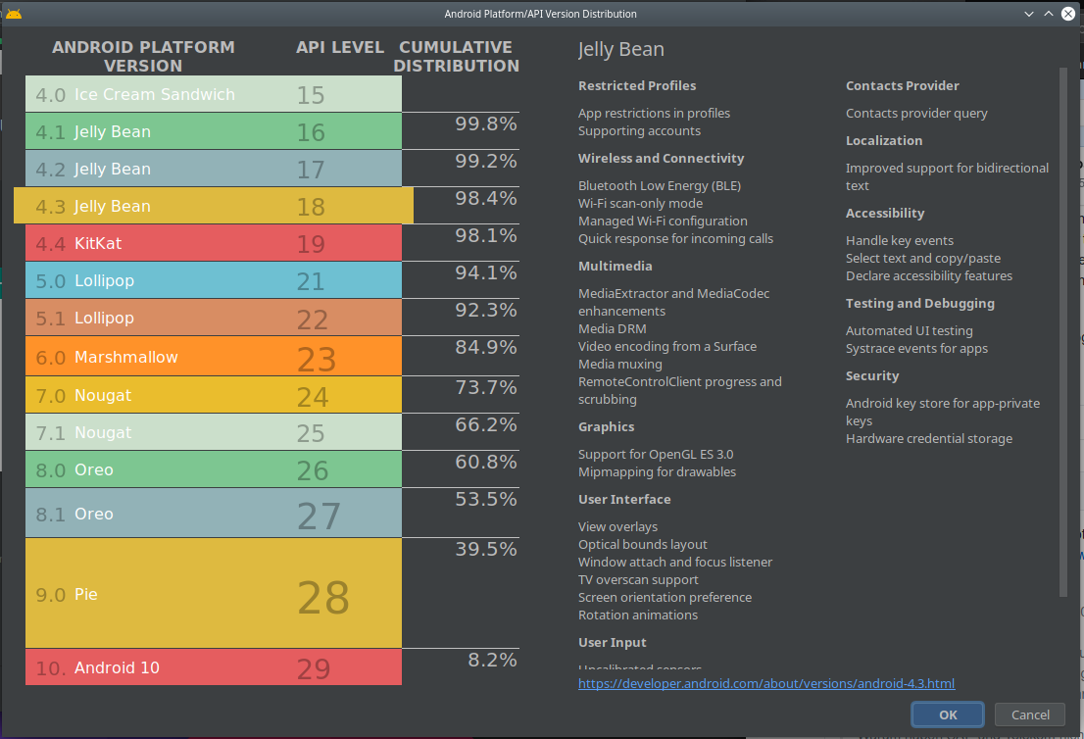Click the Media DRM entry
The width and height of the screenshot is (1084, 739).
(613, 329)
